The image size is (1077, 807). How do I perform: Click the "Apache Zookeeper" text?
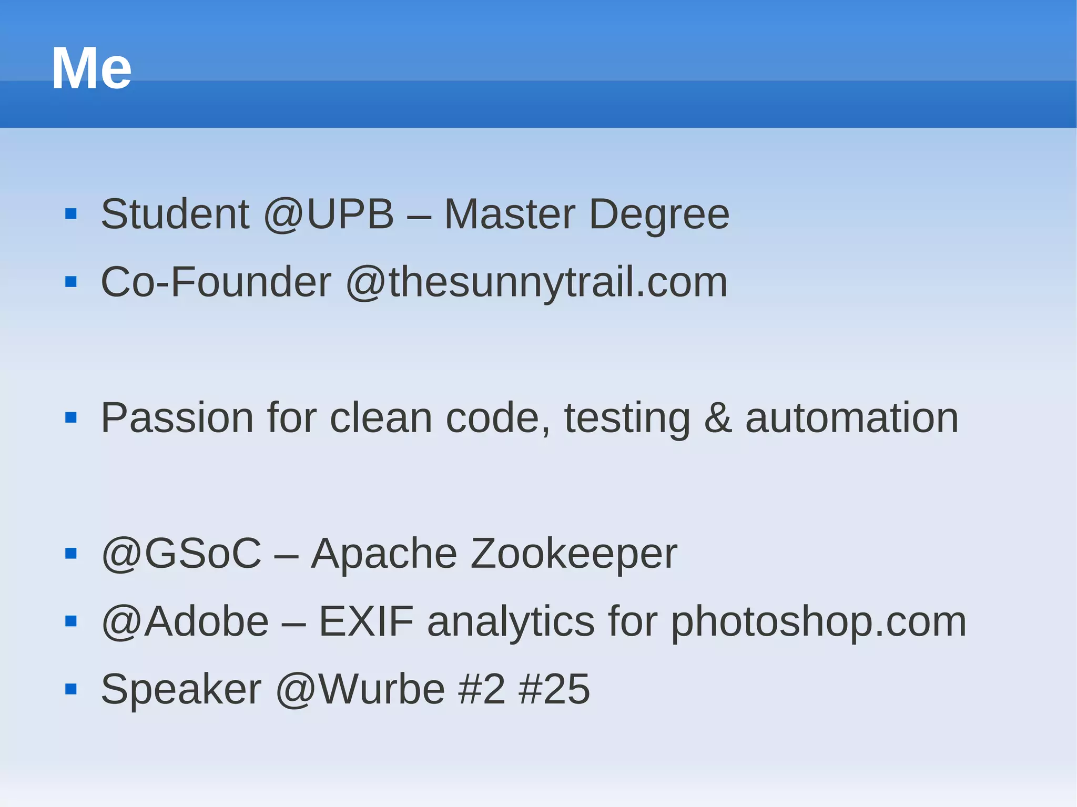494,554
